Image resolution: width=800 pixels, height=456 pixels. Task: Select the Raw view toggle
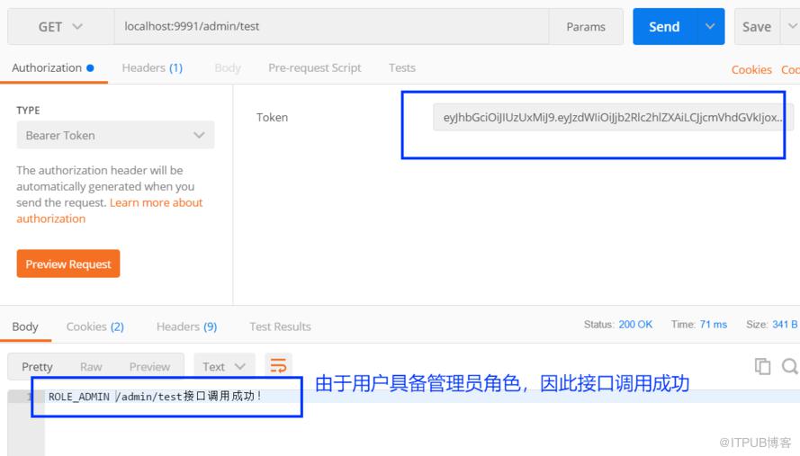pyautogui.click(x=91, y=367)
